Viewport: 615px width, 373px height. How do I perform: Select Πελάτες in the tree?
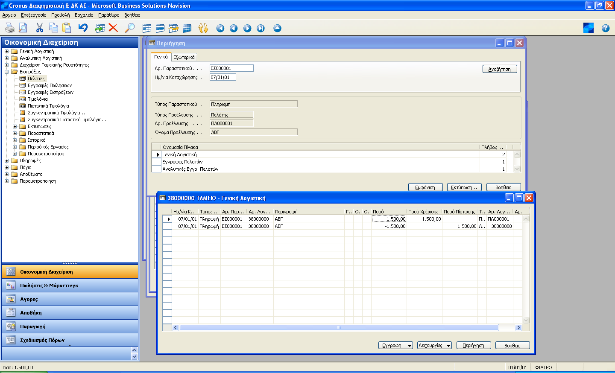(36, 79)
